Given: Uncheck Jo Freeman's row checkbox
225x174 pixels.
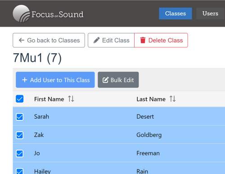Looking at the screenshot, I should [20, 153].
